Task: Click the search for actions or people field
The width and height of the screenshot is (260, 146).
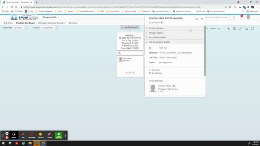Action: (x=217, y=17)
